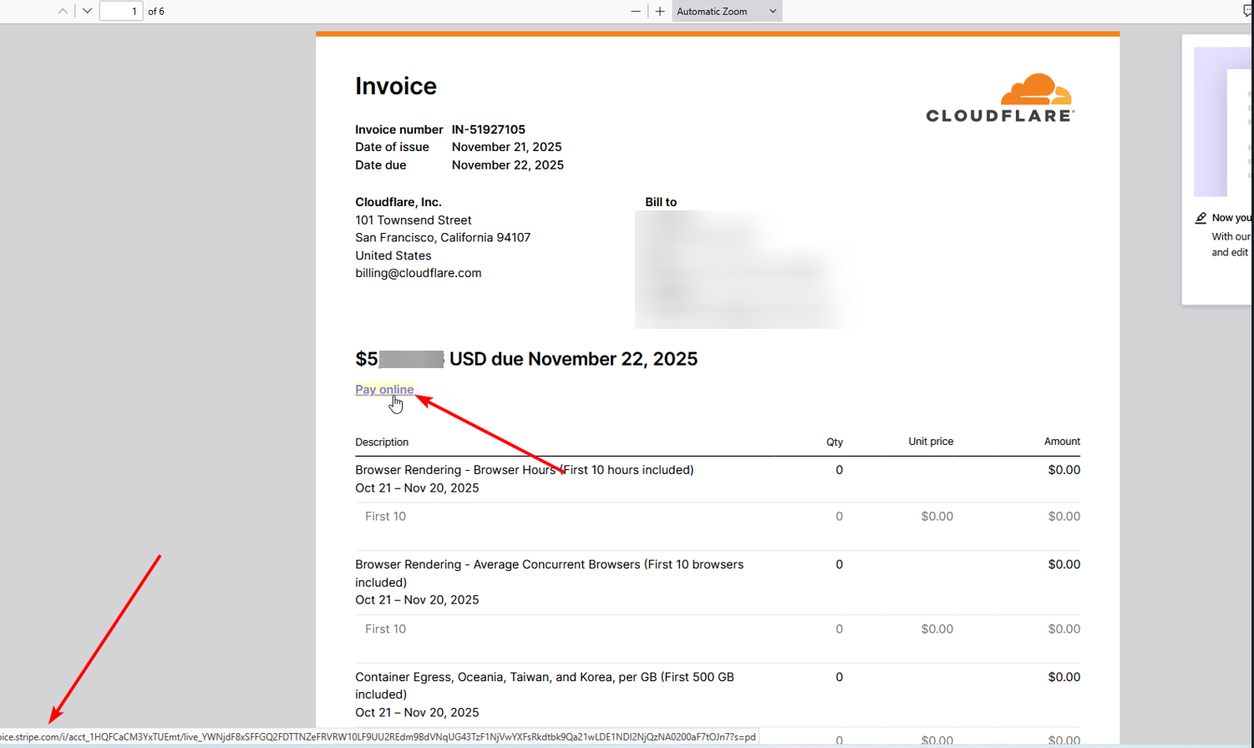
Task: Select "San Francisco, California 94107"
Action: [443, 238]
